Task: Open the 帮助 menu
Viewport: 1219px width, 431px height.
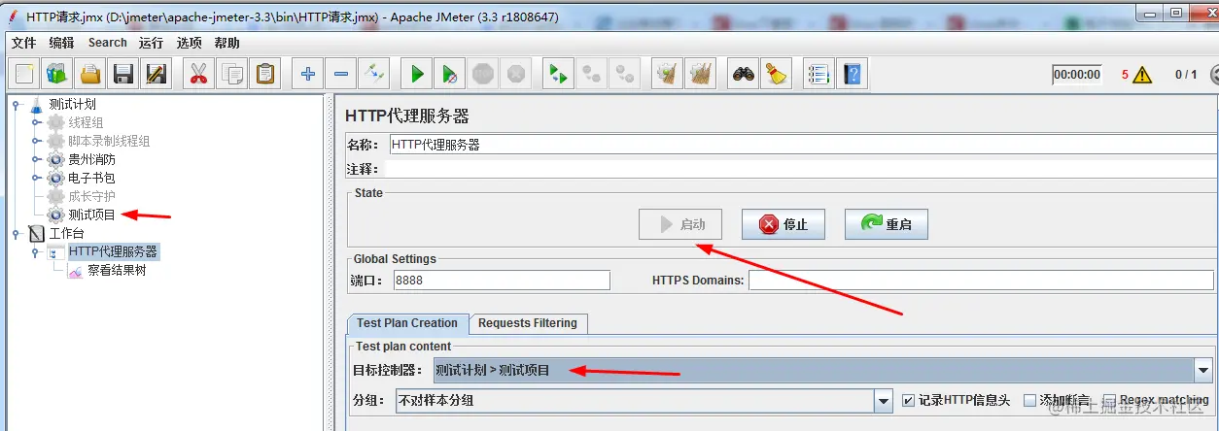Action: coord(227,43)
